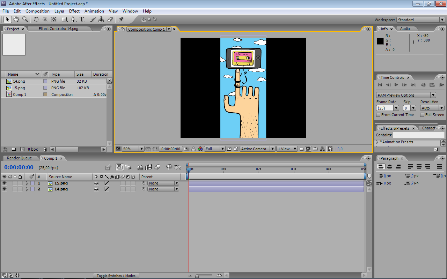Select the Zoom magnifier tool
Image resolution: width=447 pixels, height=279 pixels.
tap(25, 20)
